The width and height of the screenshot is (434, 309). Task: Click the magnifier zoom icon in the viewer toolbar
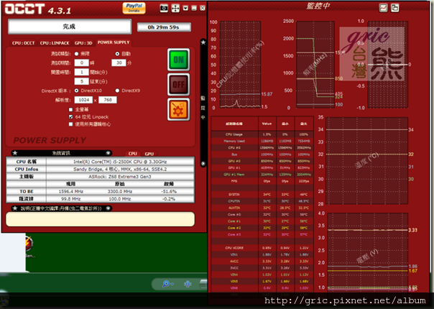click(166, 284)
